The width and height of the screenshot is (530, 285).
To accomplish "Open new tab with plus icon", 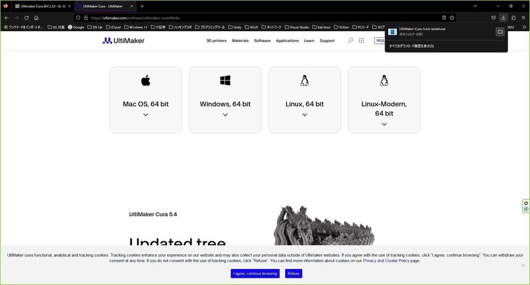I will [142, 6].
